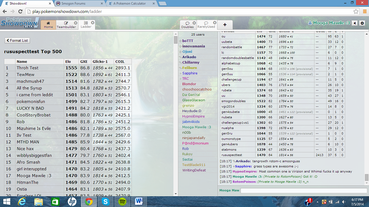Select user Arikado in the user list
This screenshot has width=369, height=207.
[189, 57]
